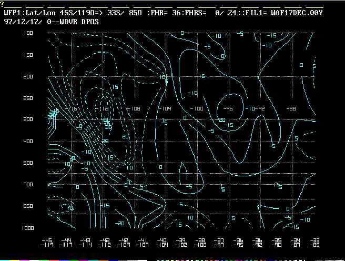Select the -107 longitude axis label

pyautogui.click(x=143, y=245)
